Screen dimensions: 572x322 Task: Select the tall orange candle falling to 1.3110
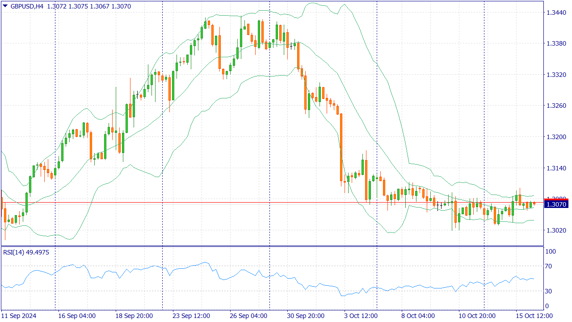(x=341, y=147)
